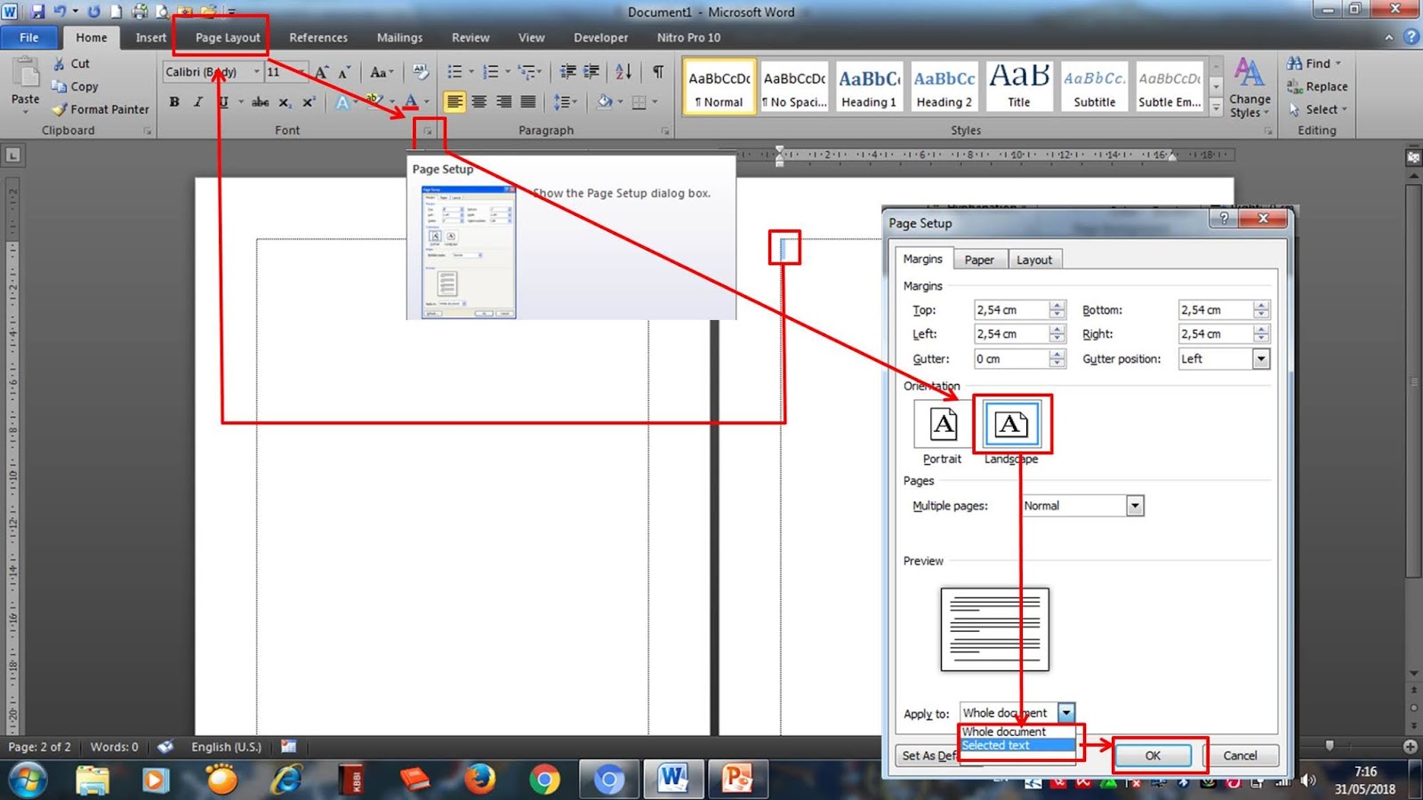1423x800 pixels.
Task: Open the Paper tab in Page Setup
Action: 979,260
